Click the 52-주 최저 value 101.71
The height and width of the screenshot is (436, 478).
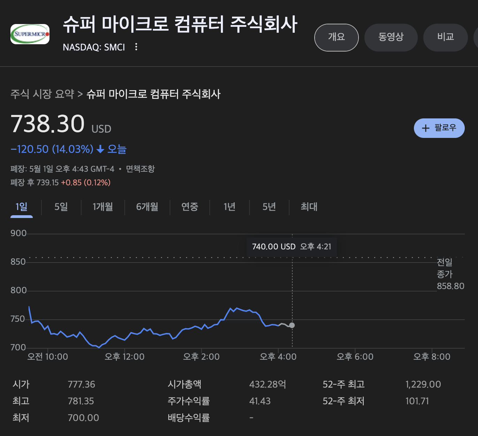[417, 401]
